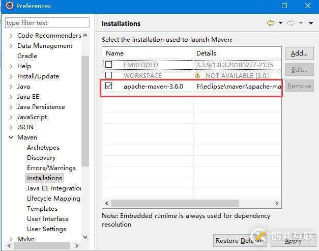The image size is (319, 251).
Task: Expand the Code Recommenders node
Action: tap(11, 36)
